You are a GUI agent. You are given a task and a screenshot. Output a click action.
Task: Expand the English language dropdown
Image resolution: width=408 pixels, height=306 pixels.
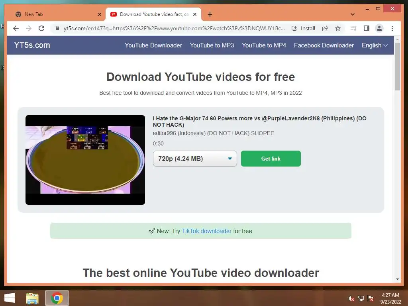375,45
